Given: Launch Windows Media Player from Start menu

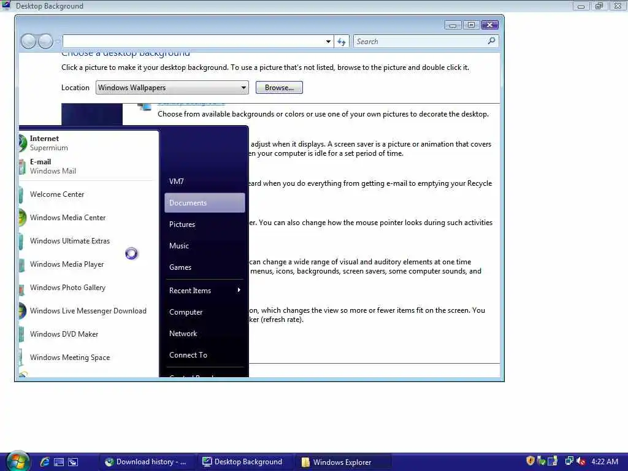Looking at the screenshot, I should tap(86, 264).
